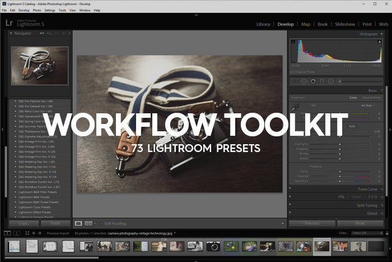Image resolution: width=392 pixels, height=262 pixels.
Task: Select the Radial Filter tool
Action: point(331,81)
